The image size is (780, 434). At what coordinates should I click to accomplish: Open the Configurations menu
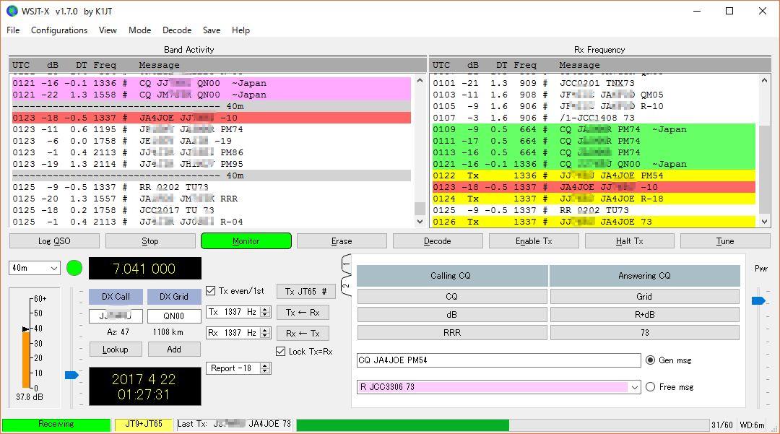pyautogui.click(x=59, y=30)
